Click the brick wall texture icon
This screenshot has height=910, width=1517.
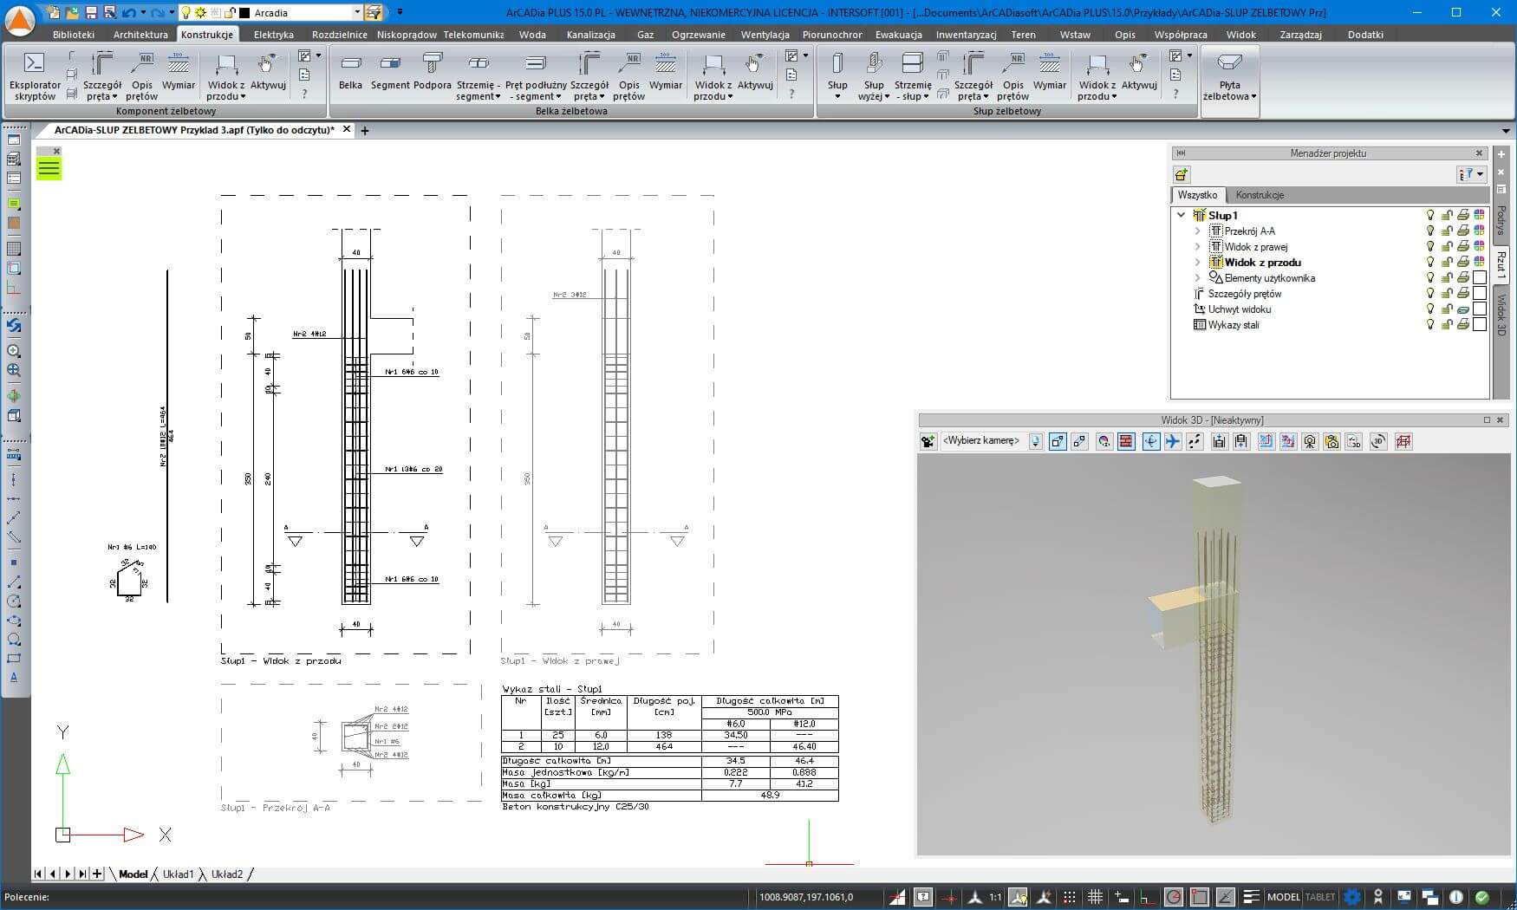pyautogui.click(x=1126, y=441)
